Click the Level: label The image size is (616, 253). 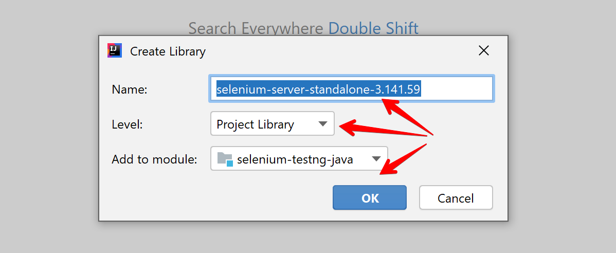pyautogui.click(x=128, y=125)
